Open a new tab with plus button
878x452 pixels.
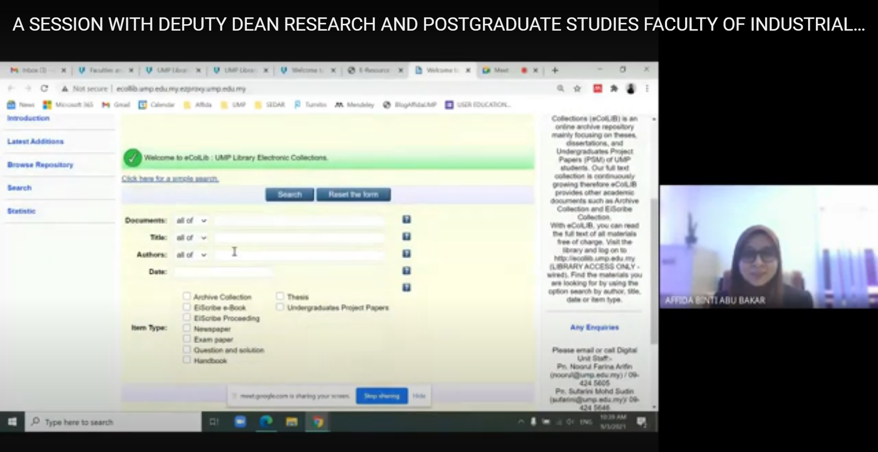555,70
